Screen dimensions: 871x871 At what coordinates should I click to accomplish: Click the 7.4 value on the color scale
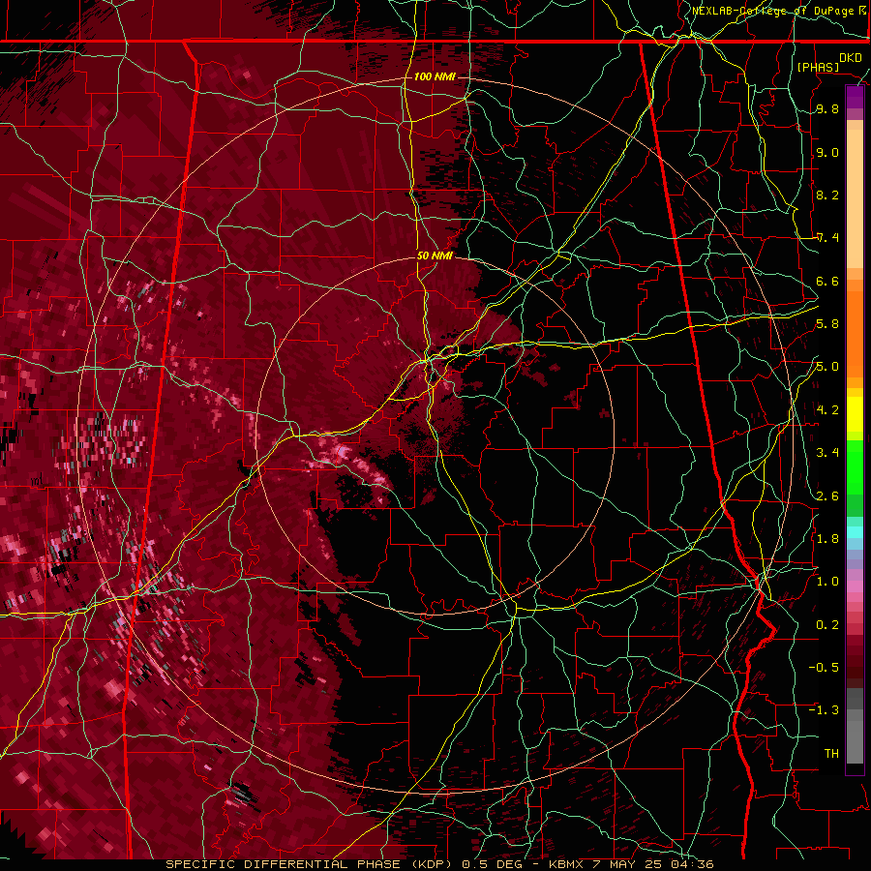827,238
